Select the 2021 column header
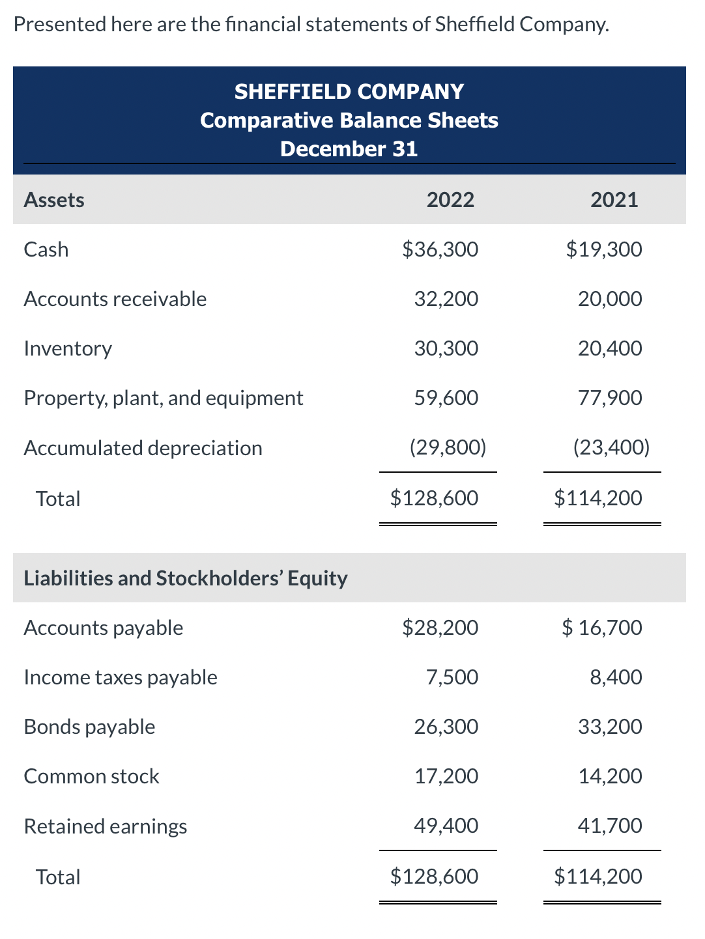Image resolution: width=705 pixels, height=939 pixels. pyautogui.click(x=614, y=199)
